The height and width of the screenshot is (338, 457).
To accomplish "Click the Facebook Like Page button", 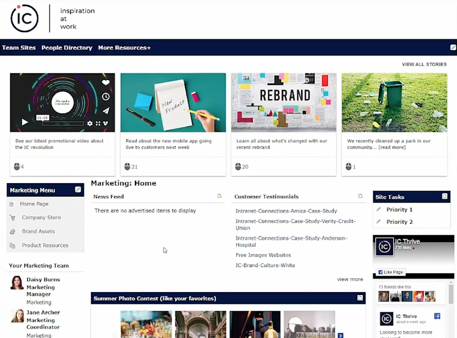I will [391, 272].
